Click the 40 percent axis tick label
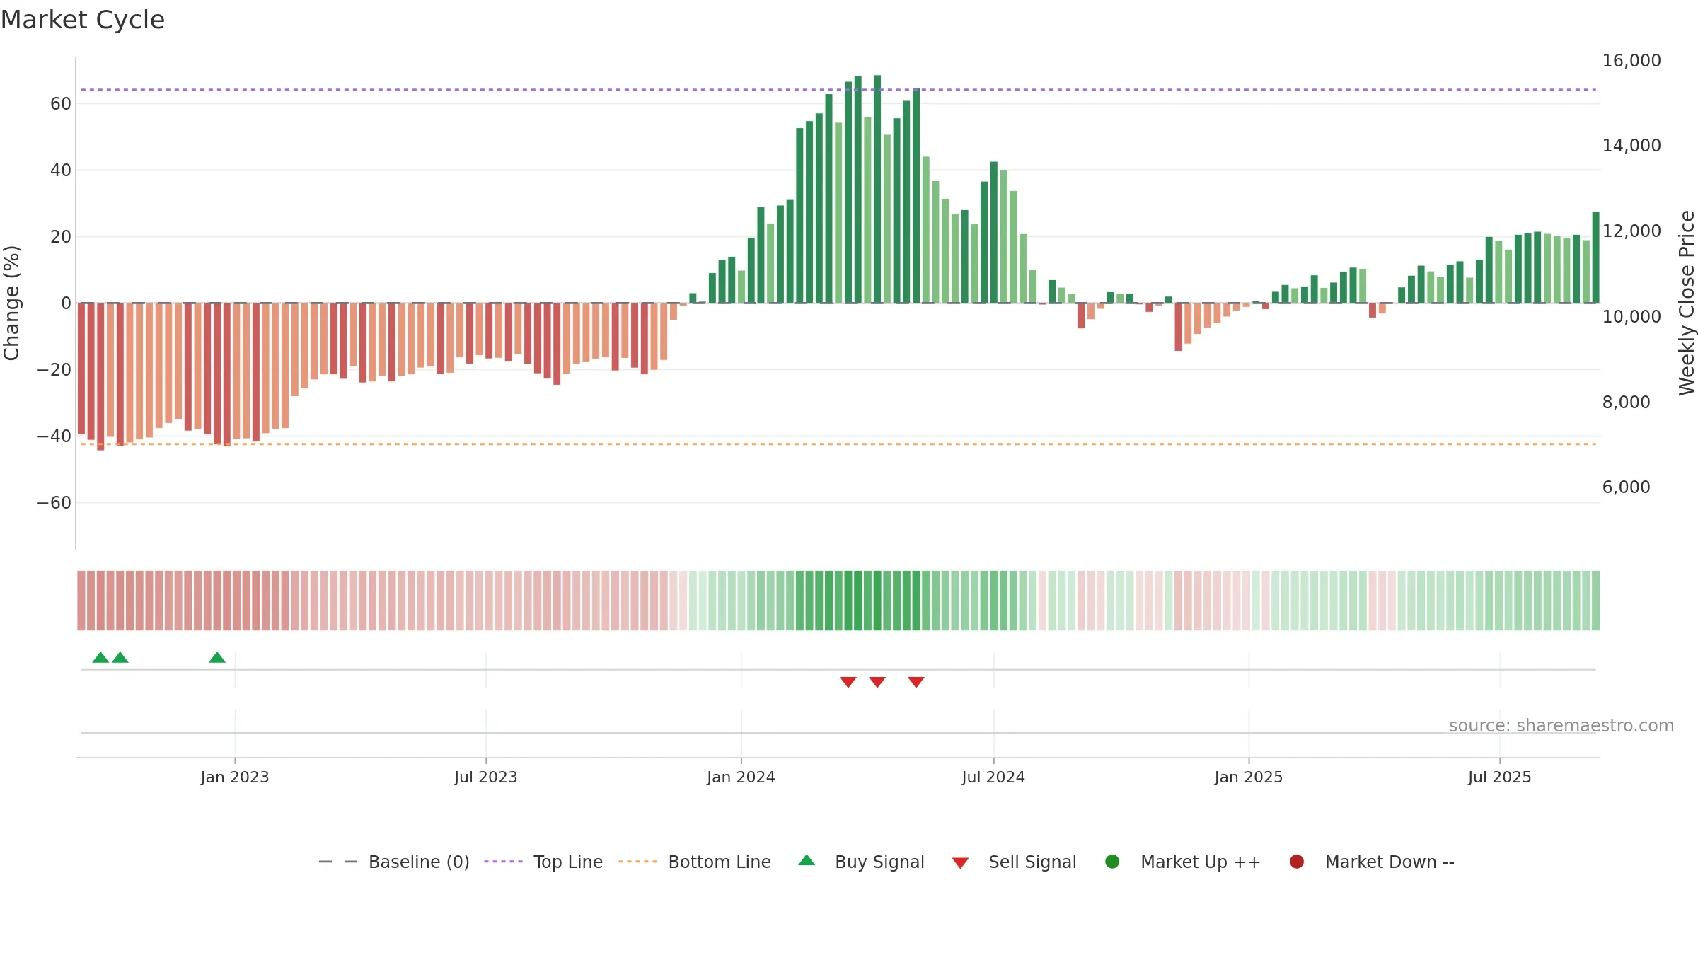Image resolution: width=1698 pixels, height=955 pixels. 61,170
